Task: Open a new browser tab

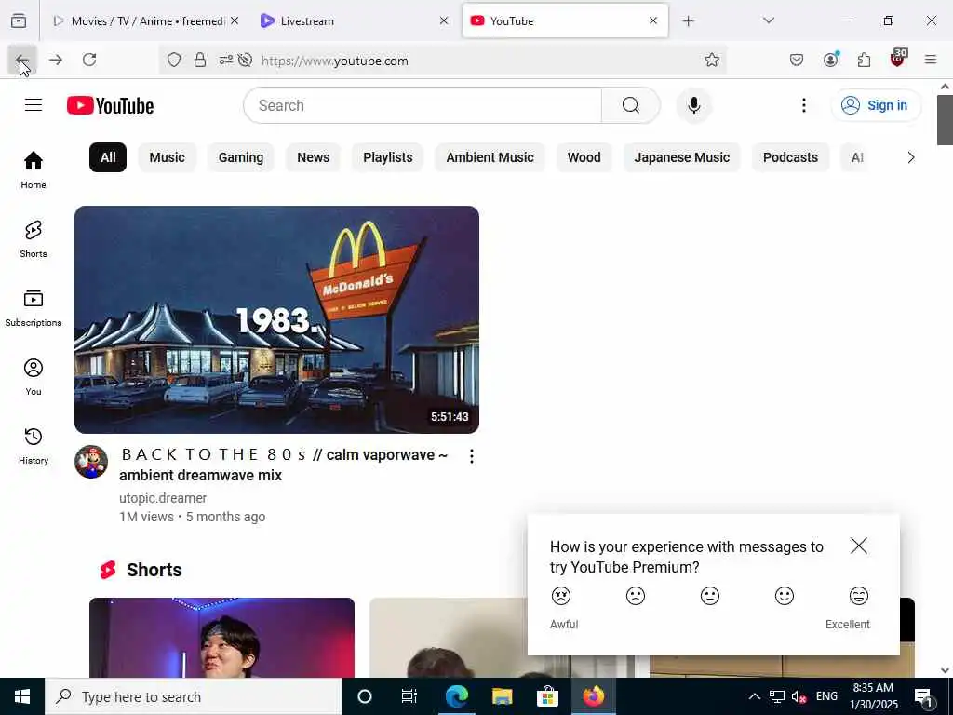Action: (x=688, y=21)
